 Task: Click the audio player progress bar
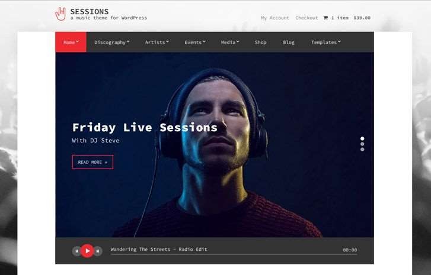[234, 255]
